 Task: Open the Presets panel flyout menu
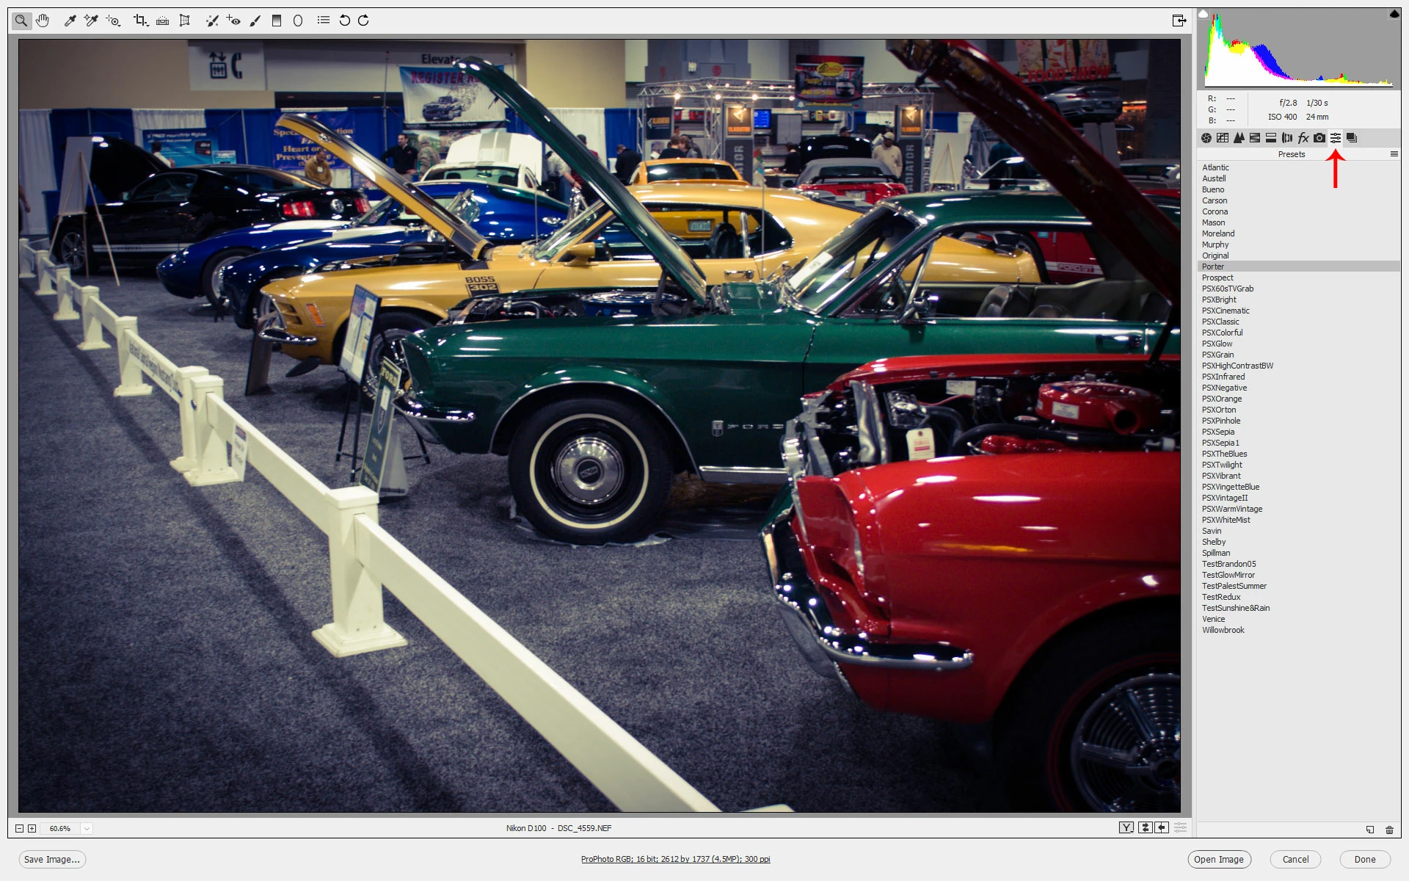pos(1394,154)
